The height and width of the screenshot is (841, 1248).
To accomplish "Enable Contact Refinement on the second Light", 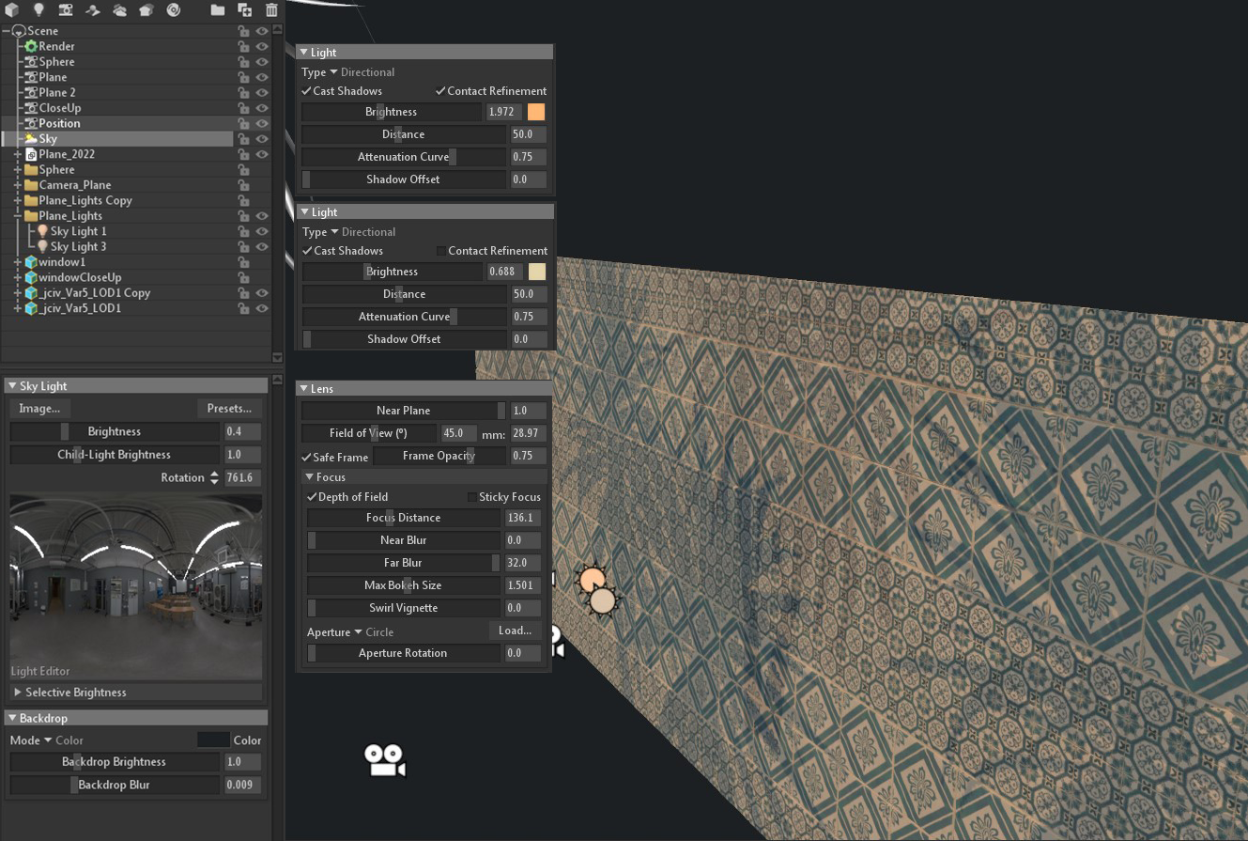I will pyautogui.click(x=441, y=250).
